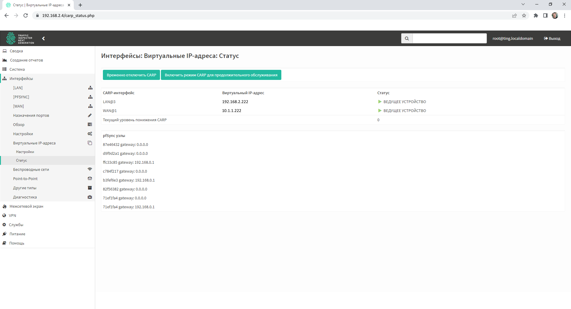The image size is (571, 309).
Task: Enable CARP persistent maintenance mode button
Action: pos(221,75)
